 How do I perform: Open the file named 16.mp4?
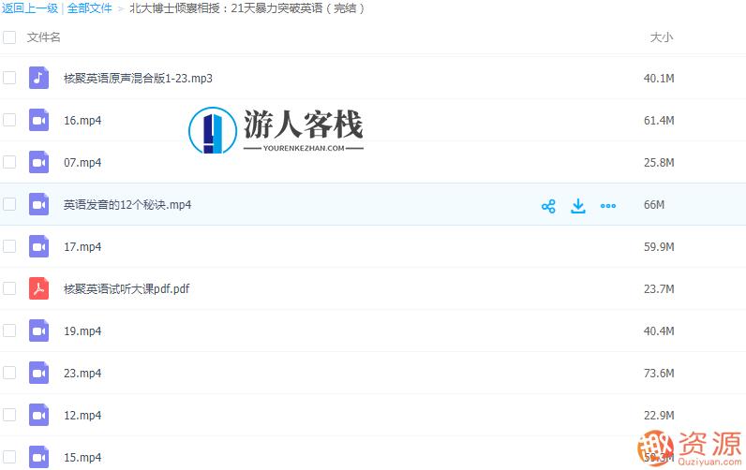coord(82,120)
